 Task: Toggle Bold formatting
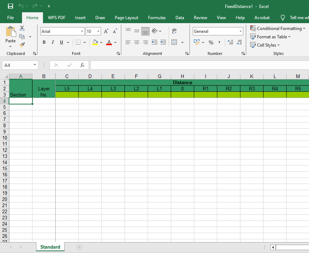(44, 42)
